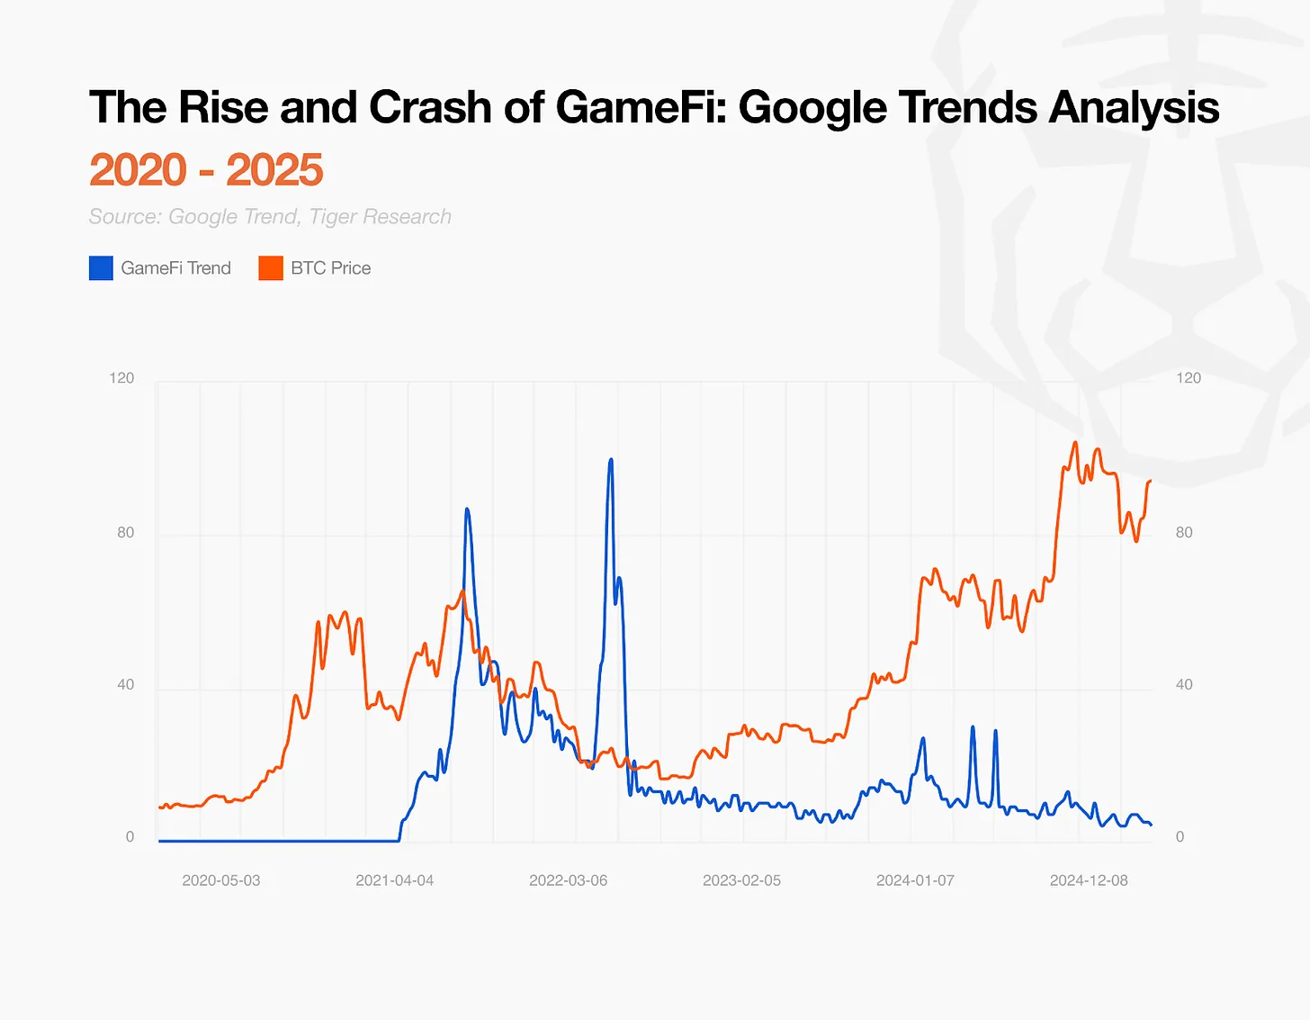Screen dimensions: 1310x1020
Task: Click the left axis 40 label
Action: pyautogui.click(x=125, y=685)
